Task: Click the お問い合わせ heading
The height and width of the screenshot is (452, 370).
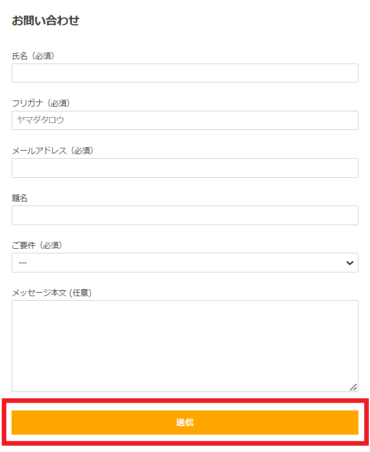Action: point(45,21)
